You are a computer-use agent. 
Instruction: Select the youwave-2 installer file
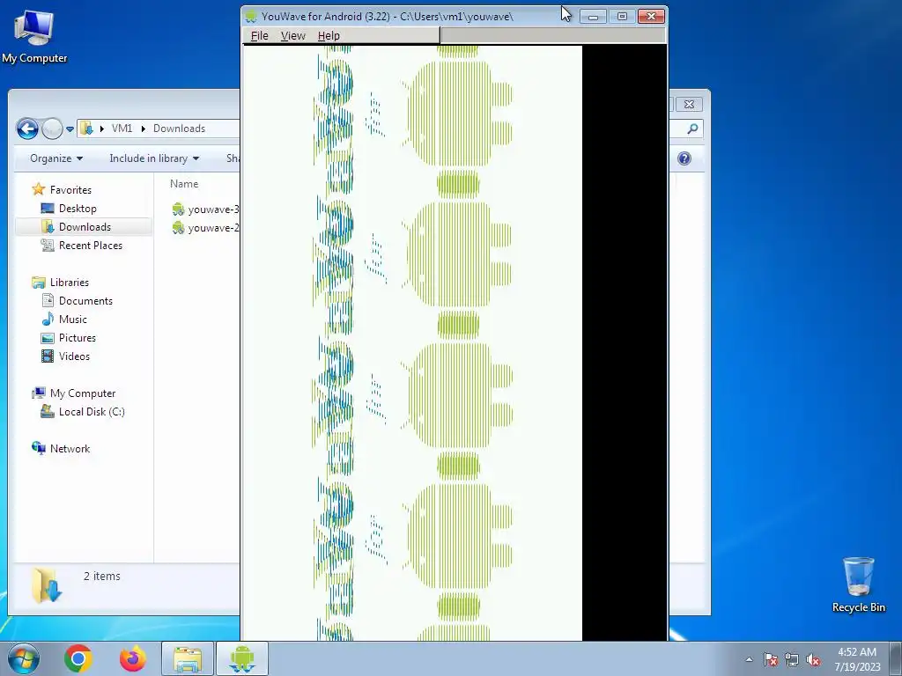click(x=205, y=228)
